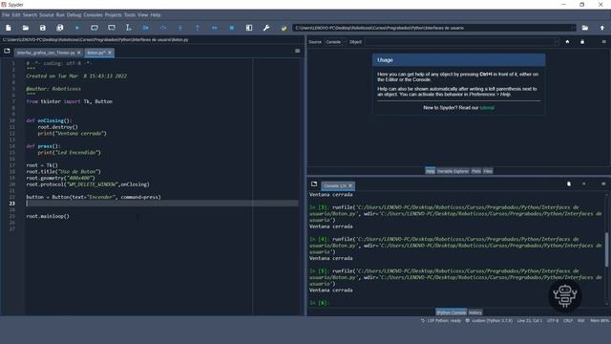Clear the console with the trash icon
611x344 pixels.
click(569, 183)
